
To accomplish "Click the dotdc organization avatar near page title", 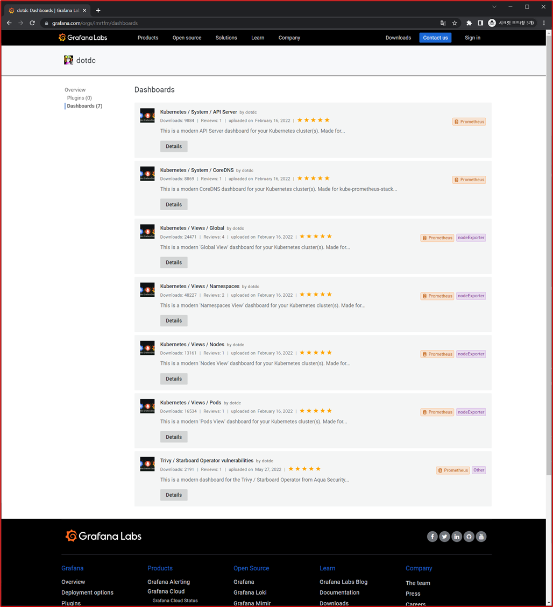I will point(68,60).
